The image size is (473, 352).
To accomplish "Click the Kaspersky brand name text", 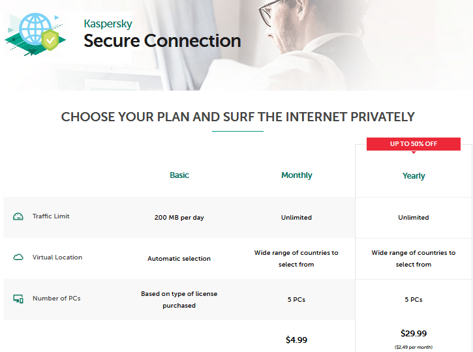I will (x=108, y=24).
